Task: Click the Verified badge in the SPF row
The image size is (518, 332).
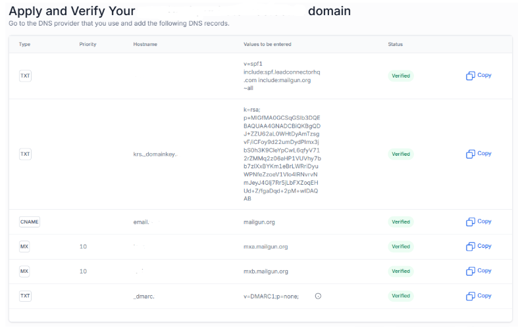Action: [x=401, y=76]
